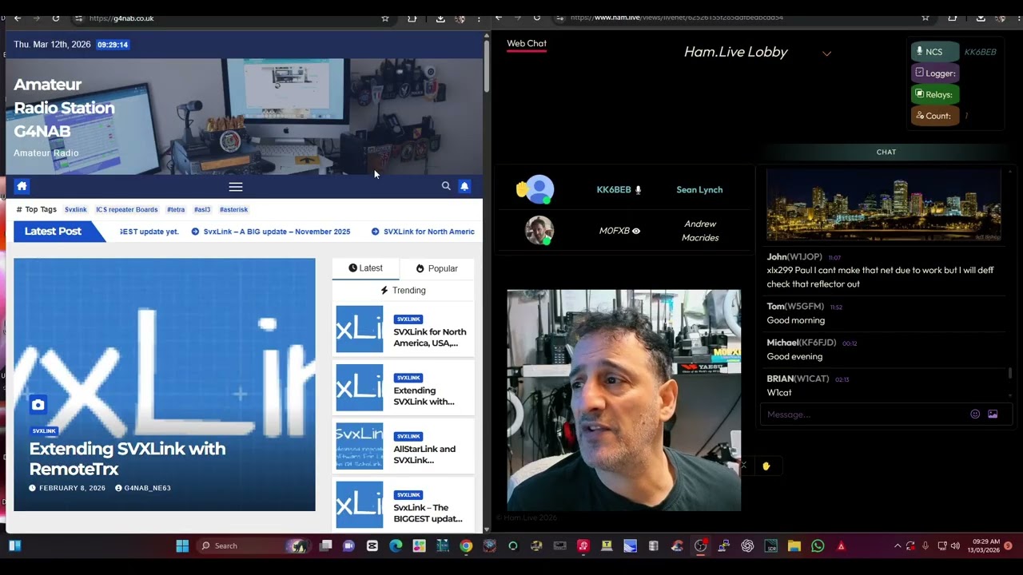The image size is (1023, 575).
Task: Open ChatGPT icon in the taskbar
Action: [x=747, y=546]
